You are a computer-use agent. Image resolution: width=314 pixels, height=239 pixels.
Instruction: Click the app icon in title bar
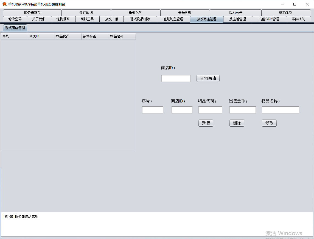click(x=4, y=4)
